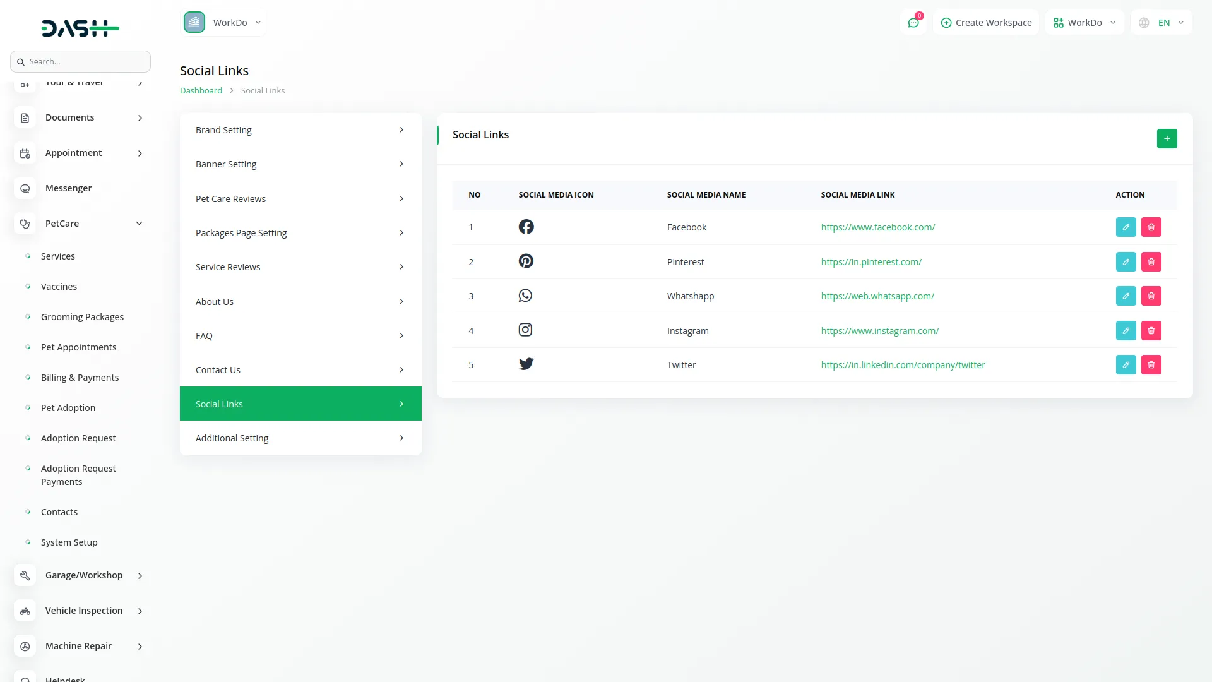The image size is (1212, 682).
Task: Open the EN language dropdown
Action: [1162, 23]
